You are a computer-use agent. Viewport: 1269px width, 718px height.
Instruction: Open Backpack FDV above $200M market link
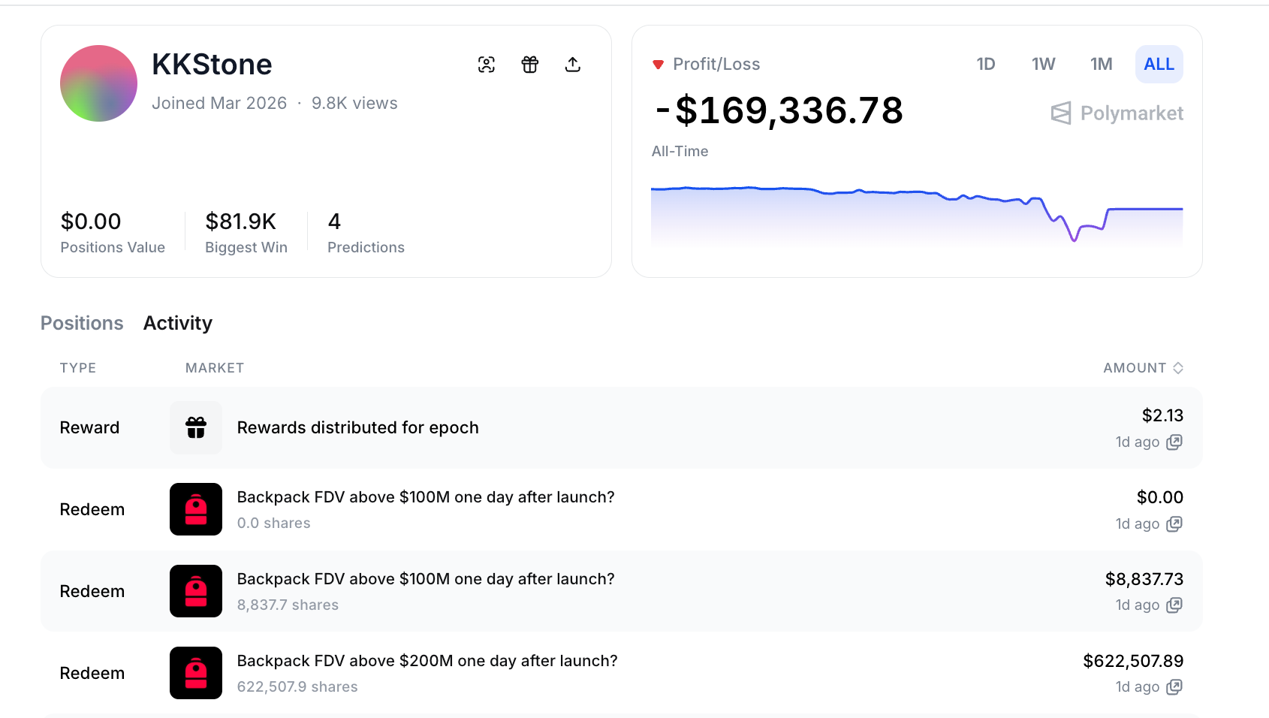pyautogui.click(x=427, y=661)
